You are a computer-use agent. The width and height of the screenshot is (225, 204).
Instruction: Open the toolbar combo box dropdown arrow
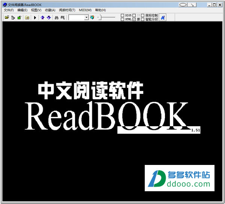[86, 17]
